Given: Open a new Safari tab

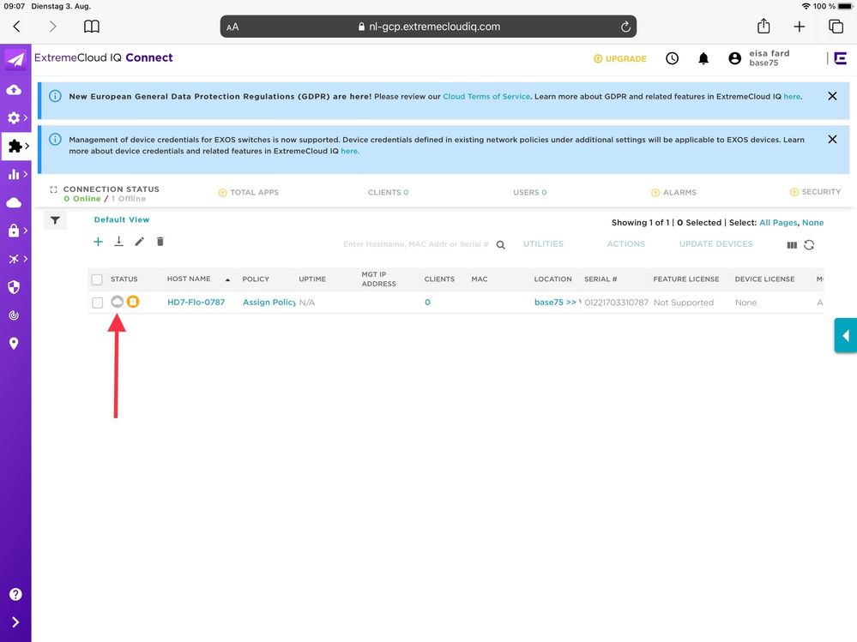Looking at the screenshot, I should (799, 27).
